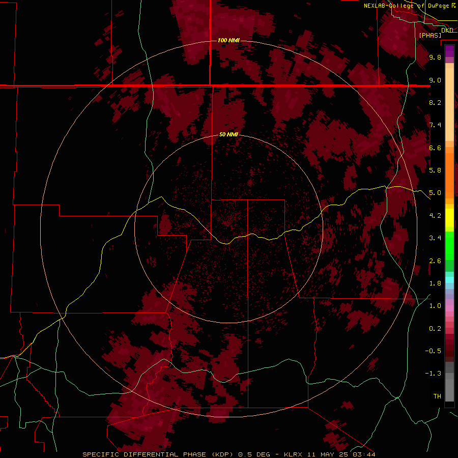Click the arrow glyph after DuPage
This screenshot has width=458, height=458.
(453, 6)
